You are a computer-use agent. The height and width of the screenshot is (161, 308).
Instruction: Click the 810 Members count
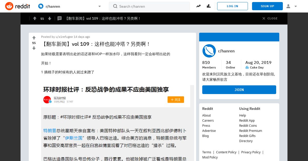click(209, 64)
